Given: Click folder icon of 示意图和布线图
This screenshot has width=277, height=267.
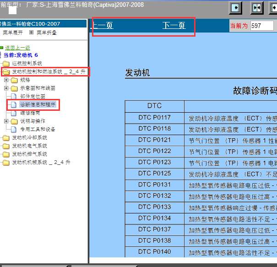Looking at the screenshot, I should pyautogui.click(x=14, y=88).
